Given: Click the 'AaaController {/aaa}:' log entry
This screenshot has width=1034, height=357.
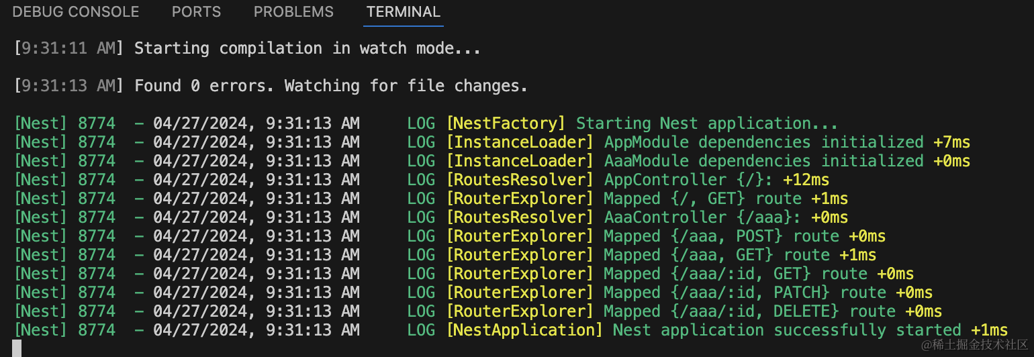Looking at the screenshot, I should 702,217.
